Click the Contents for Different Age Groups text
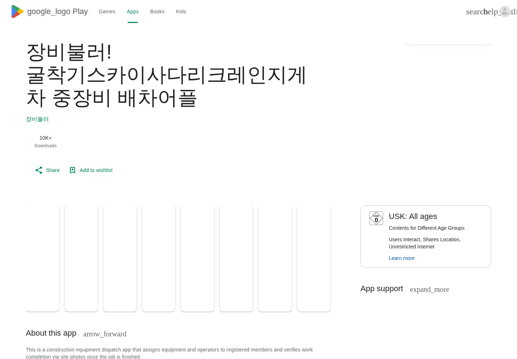517x359 pixels. coord(427,228)
